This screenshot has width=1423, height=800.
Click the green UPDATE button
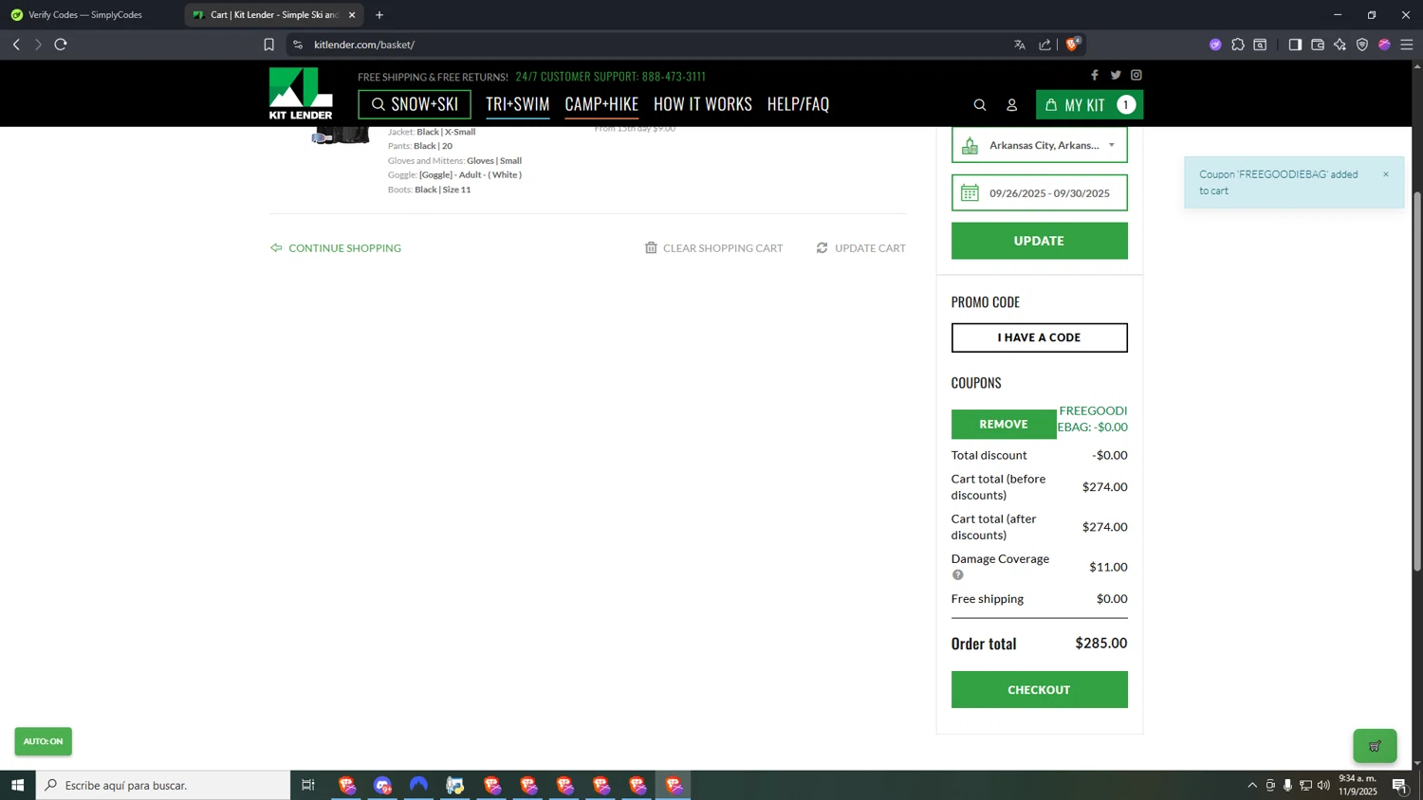coord(1040,241)
